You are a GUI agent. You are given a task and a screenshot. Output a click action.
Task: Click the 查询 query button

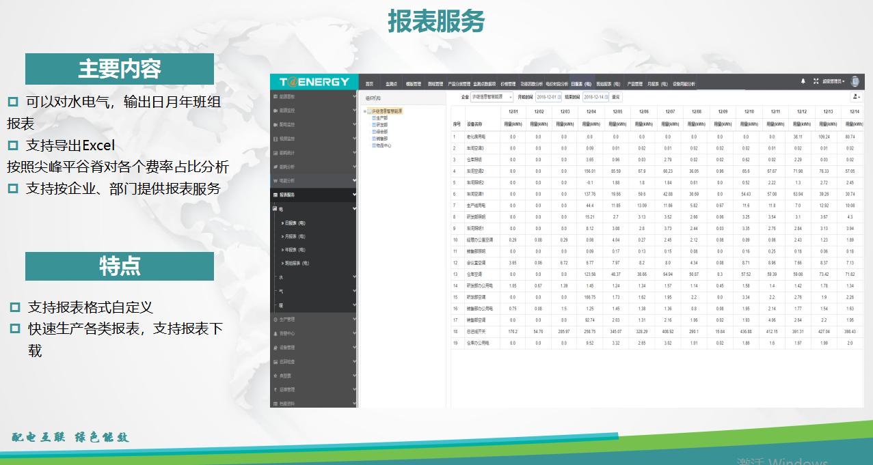click(x=616, y=97)
